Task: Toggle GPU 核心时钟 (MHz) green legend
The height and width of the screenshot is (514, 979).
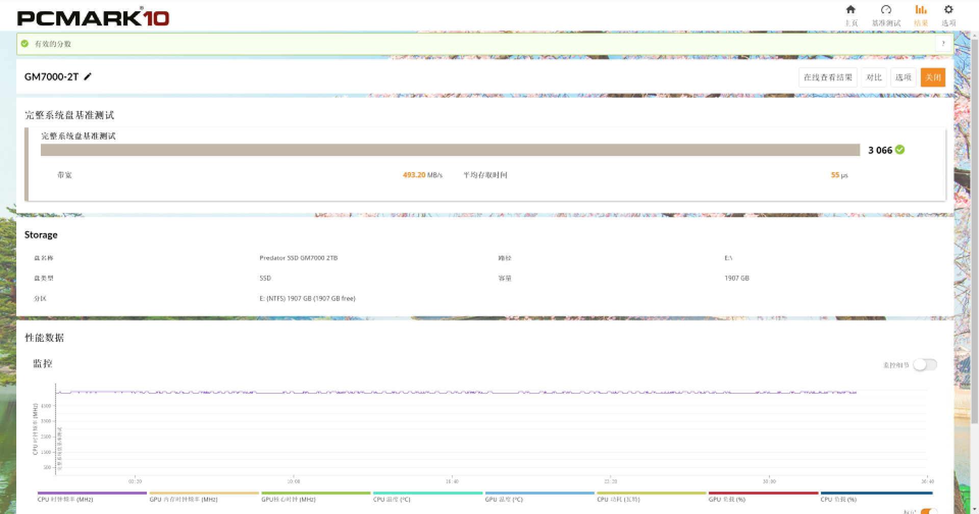Action: tap(316, 496)
